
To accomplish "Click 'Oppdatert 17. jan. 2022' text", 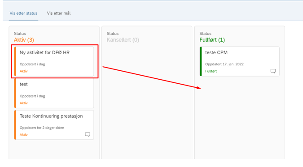I will 224,64.
